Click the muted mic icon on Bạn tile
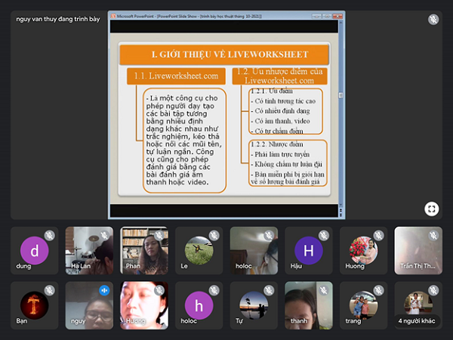453x340 pixels. (49, 290)
